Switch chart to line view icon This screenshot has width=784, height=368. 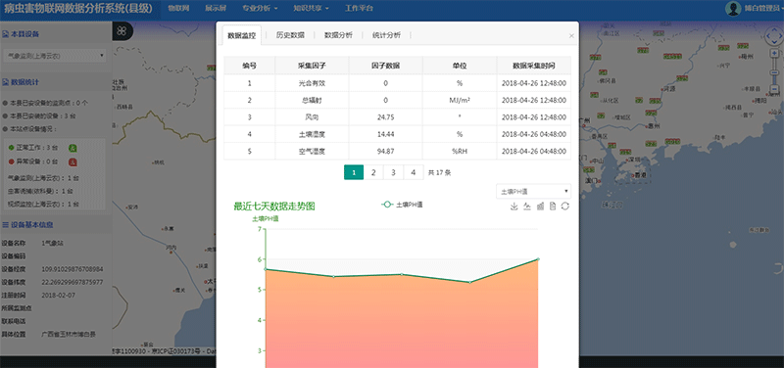pos(527,207)
